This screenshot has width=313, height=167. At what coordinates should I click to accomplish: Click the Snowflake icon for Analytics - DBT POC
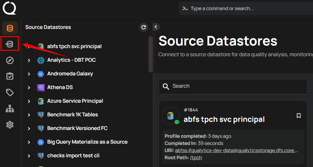pos(41,60)
